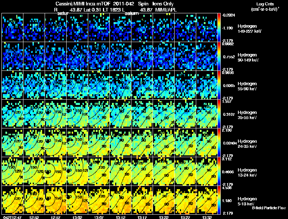Viewport: 288px width, 219px height.
Task: Click the 13:17 panel in Hydrogen 90-149 keV row
Action: 142,56
